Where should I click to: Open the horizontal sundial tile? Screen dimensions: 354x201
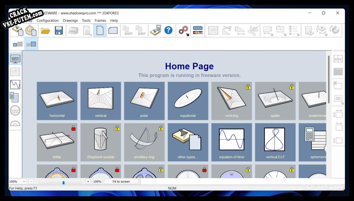tap(57, 101)
